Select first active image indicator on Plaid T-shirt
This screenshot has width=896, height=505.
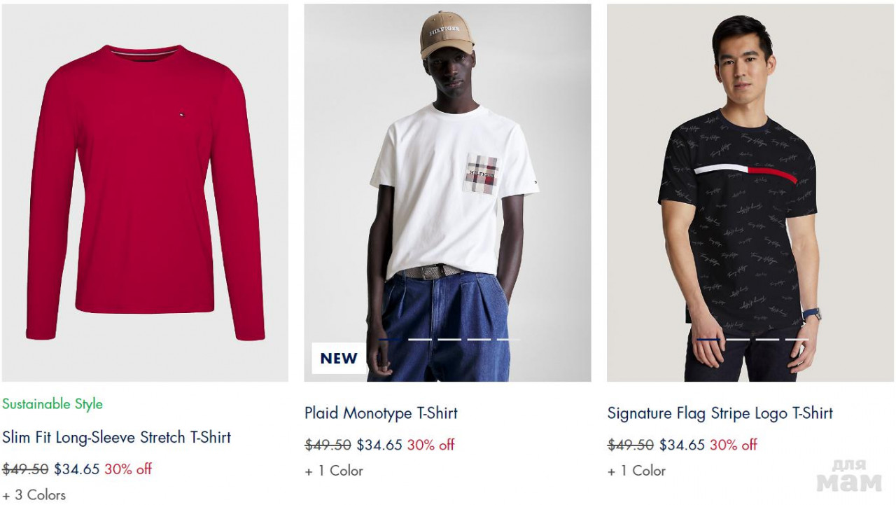click(391, 340)
